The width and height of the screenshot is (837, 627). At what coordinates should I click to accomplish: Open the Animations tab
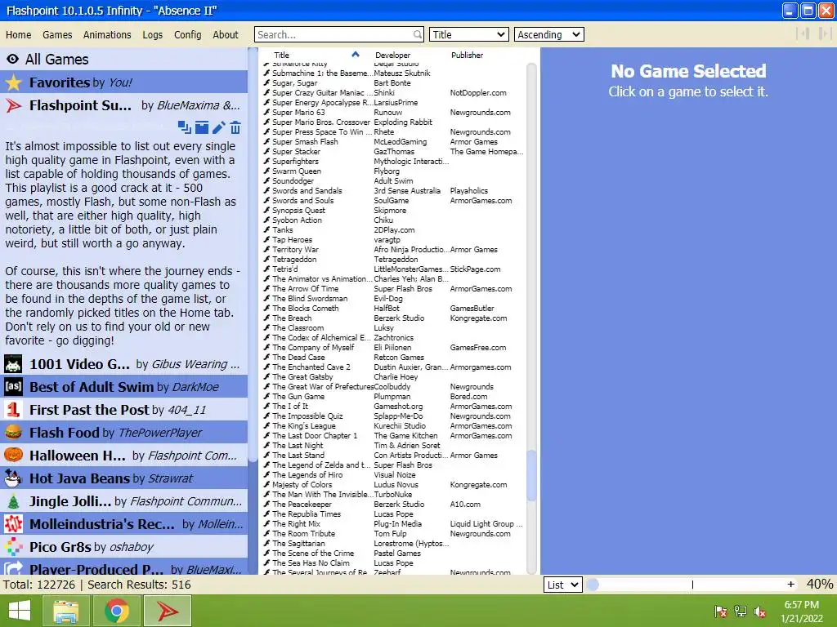tap(107, 34)
